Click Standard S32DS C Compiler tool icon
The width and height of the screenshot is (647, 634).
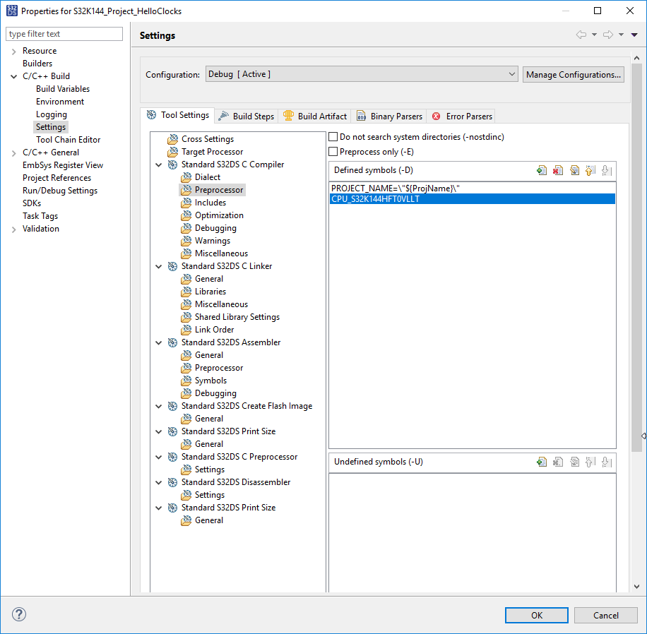pyautogui.click(x=173, y=165)
